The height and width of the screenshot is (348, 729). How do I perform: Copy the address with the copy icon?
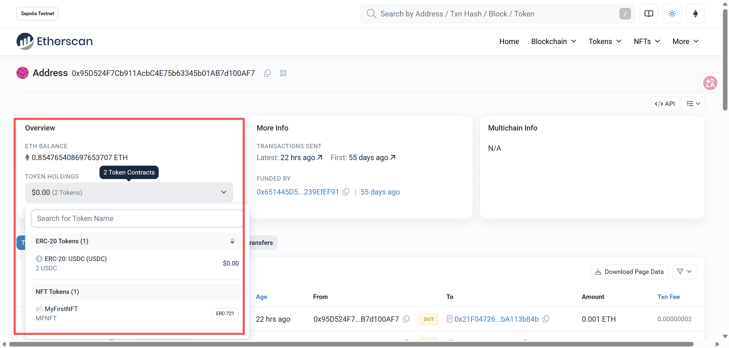point(267,73)
